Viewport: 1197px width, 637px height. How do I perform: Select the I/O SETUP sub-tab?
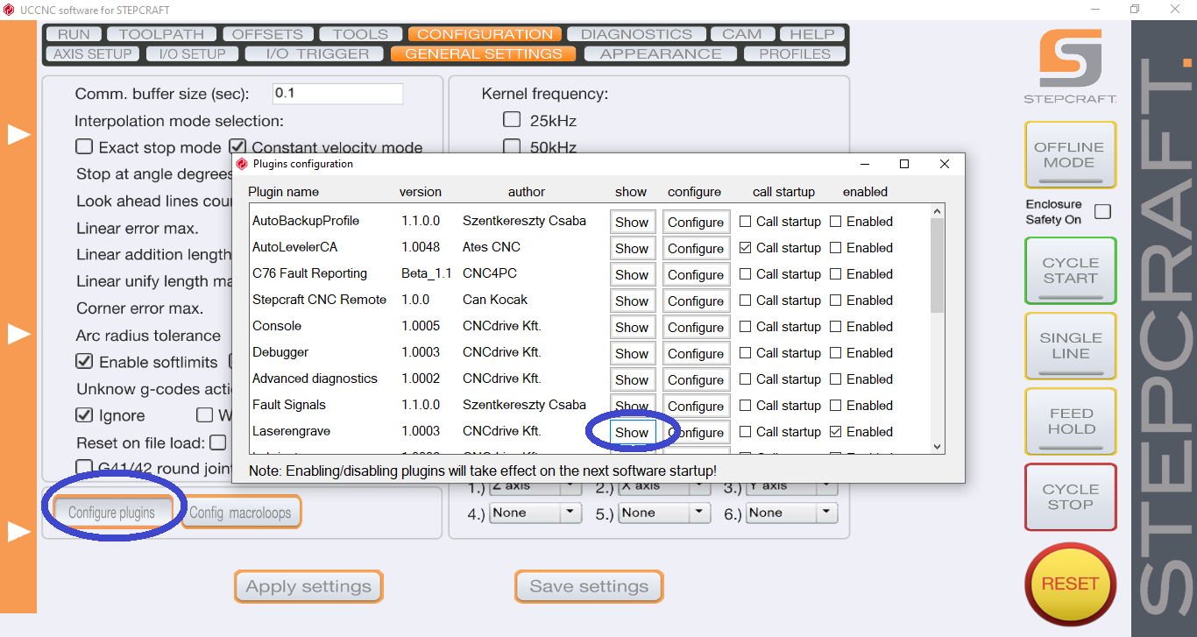pyautogui.click(x=191, y=53)
